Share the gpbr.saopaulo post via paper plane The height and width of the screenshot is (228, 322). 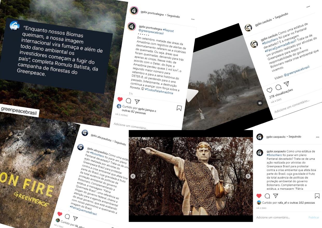coord(276,196)
